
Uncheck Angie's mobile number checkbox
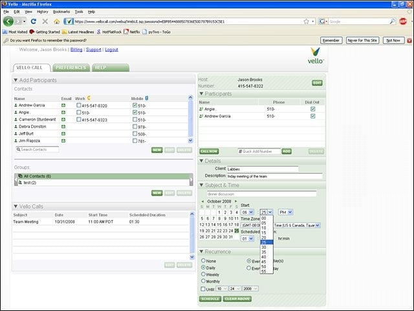135,112
